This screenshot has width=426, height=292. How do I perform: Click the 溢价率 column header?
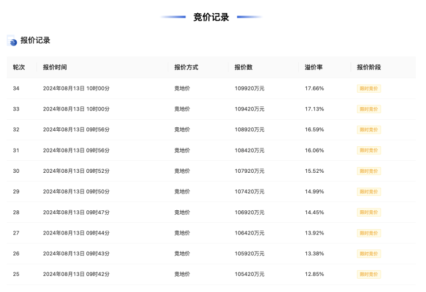[314, 67]
